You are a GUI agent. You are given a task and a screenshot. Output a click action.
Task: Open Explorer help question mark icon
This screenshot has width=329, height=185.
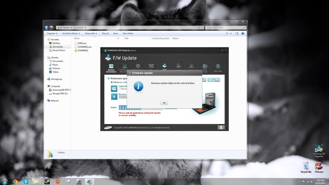(x=243, y=33)
